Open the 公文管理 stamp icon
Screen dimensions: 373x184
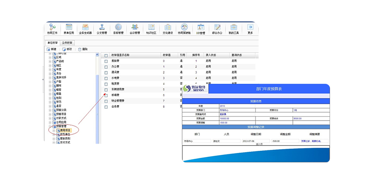coord(102,27)
